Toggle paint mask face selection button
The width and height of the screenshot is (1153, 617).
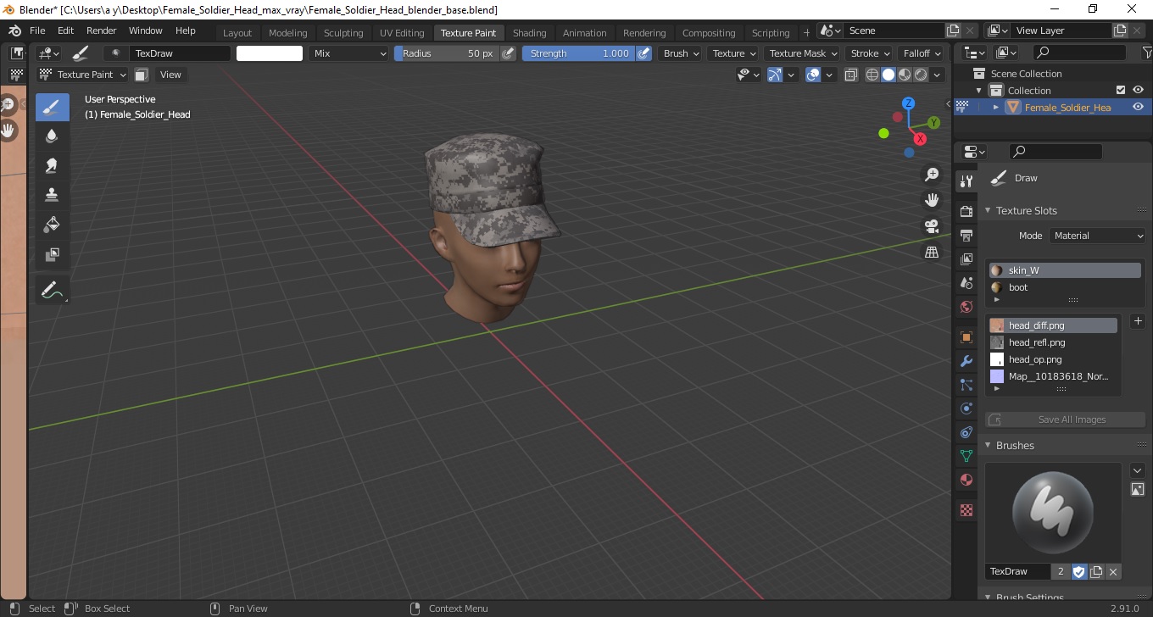coord(142,75)
